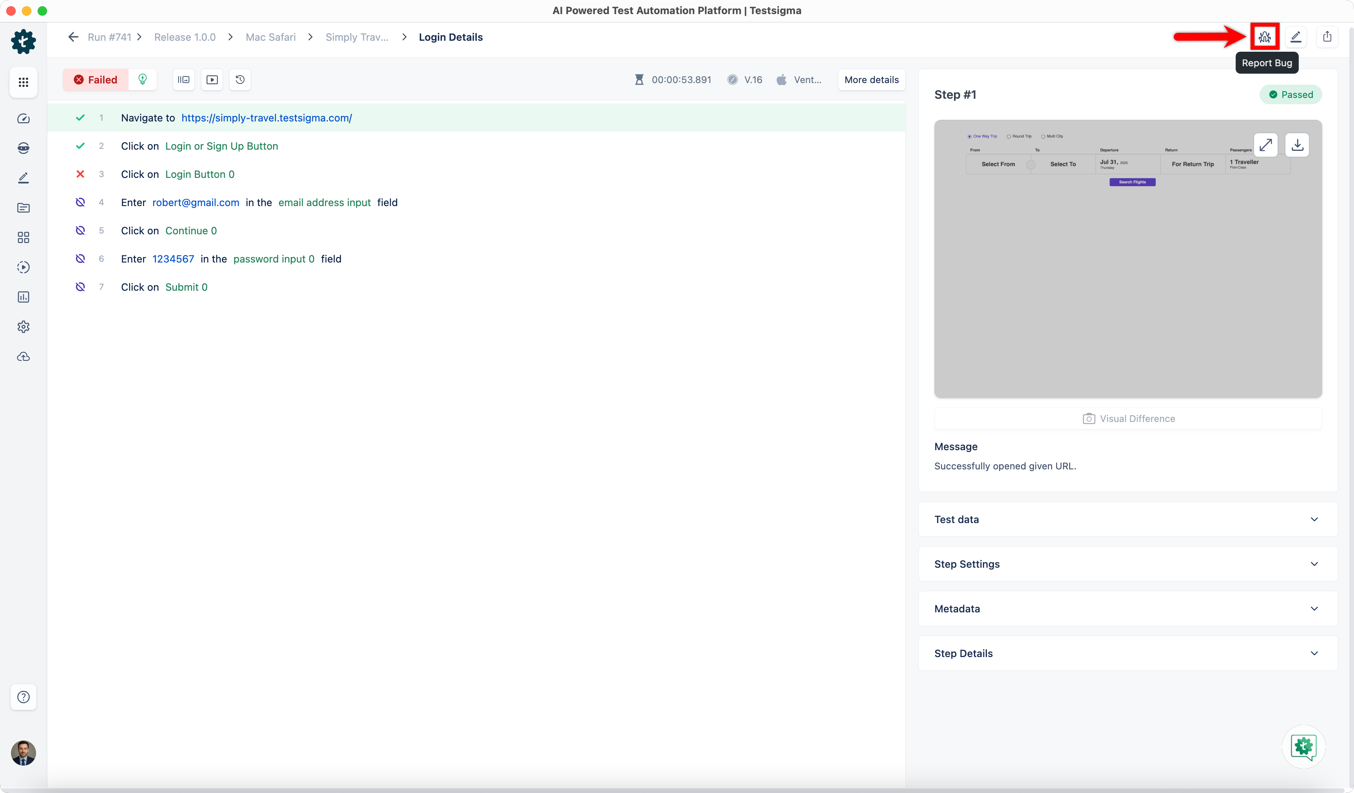
Task: Click the Report Bug icon
Action: [1264, 36]
